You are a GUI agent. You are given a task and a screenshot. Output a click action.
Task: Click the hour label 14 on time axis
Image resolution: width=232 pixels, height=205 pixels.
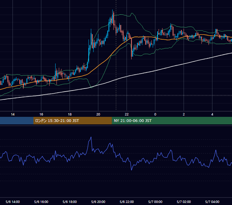13,114
